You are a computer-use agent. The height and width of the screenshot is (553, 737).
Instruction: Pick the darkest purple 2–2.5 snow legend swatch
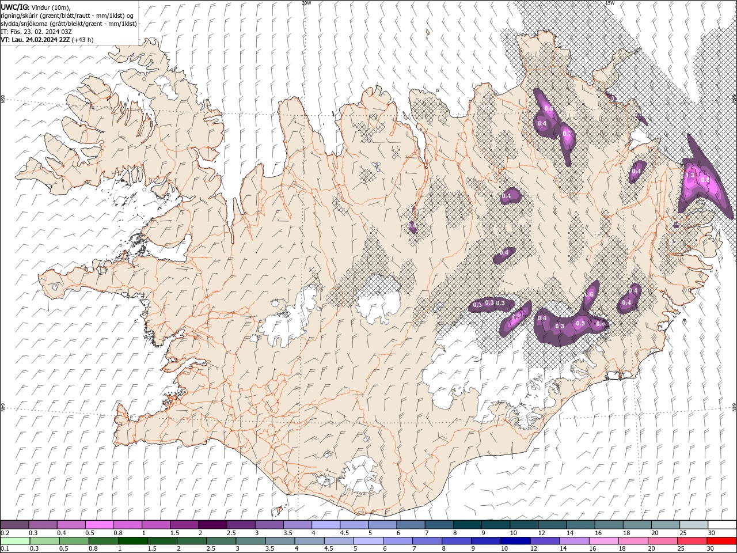[x=212, y=525]
